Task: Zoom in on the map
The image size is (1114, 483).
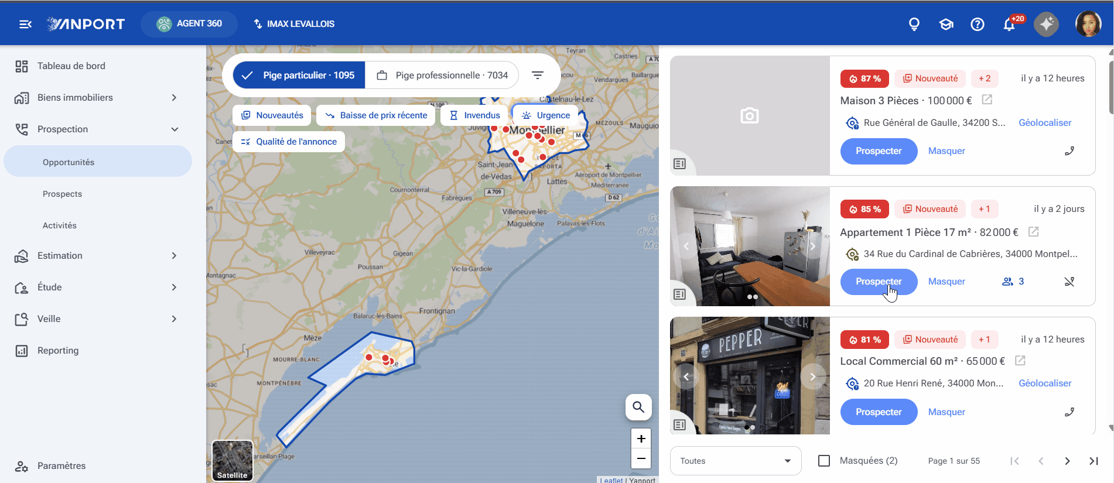Action: coord(641,439)
